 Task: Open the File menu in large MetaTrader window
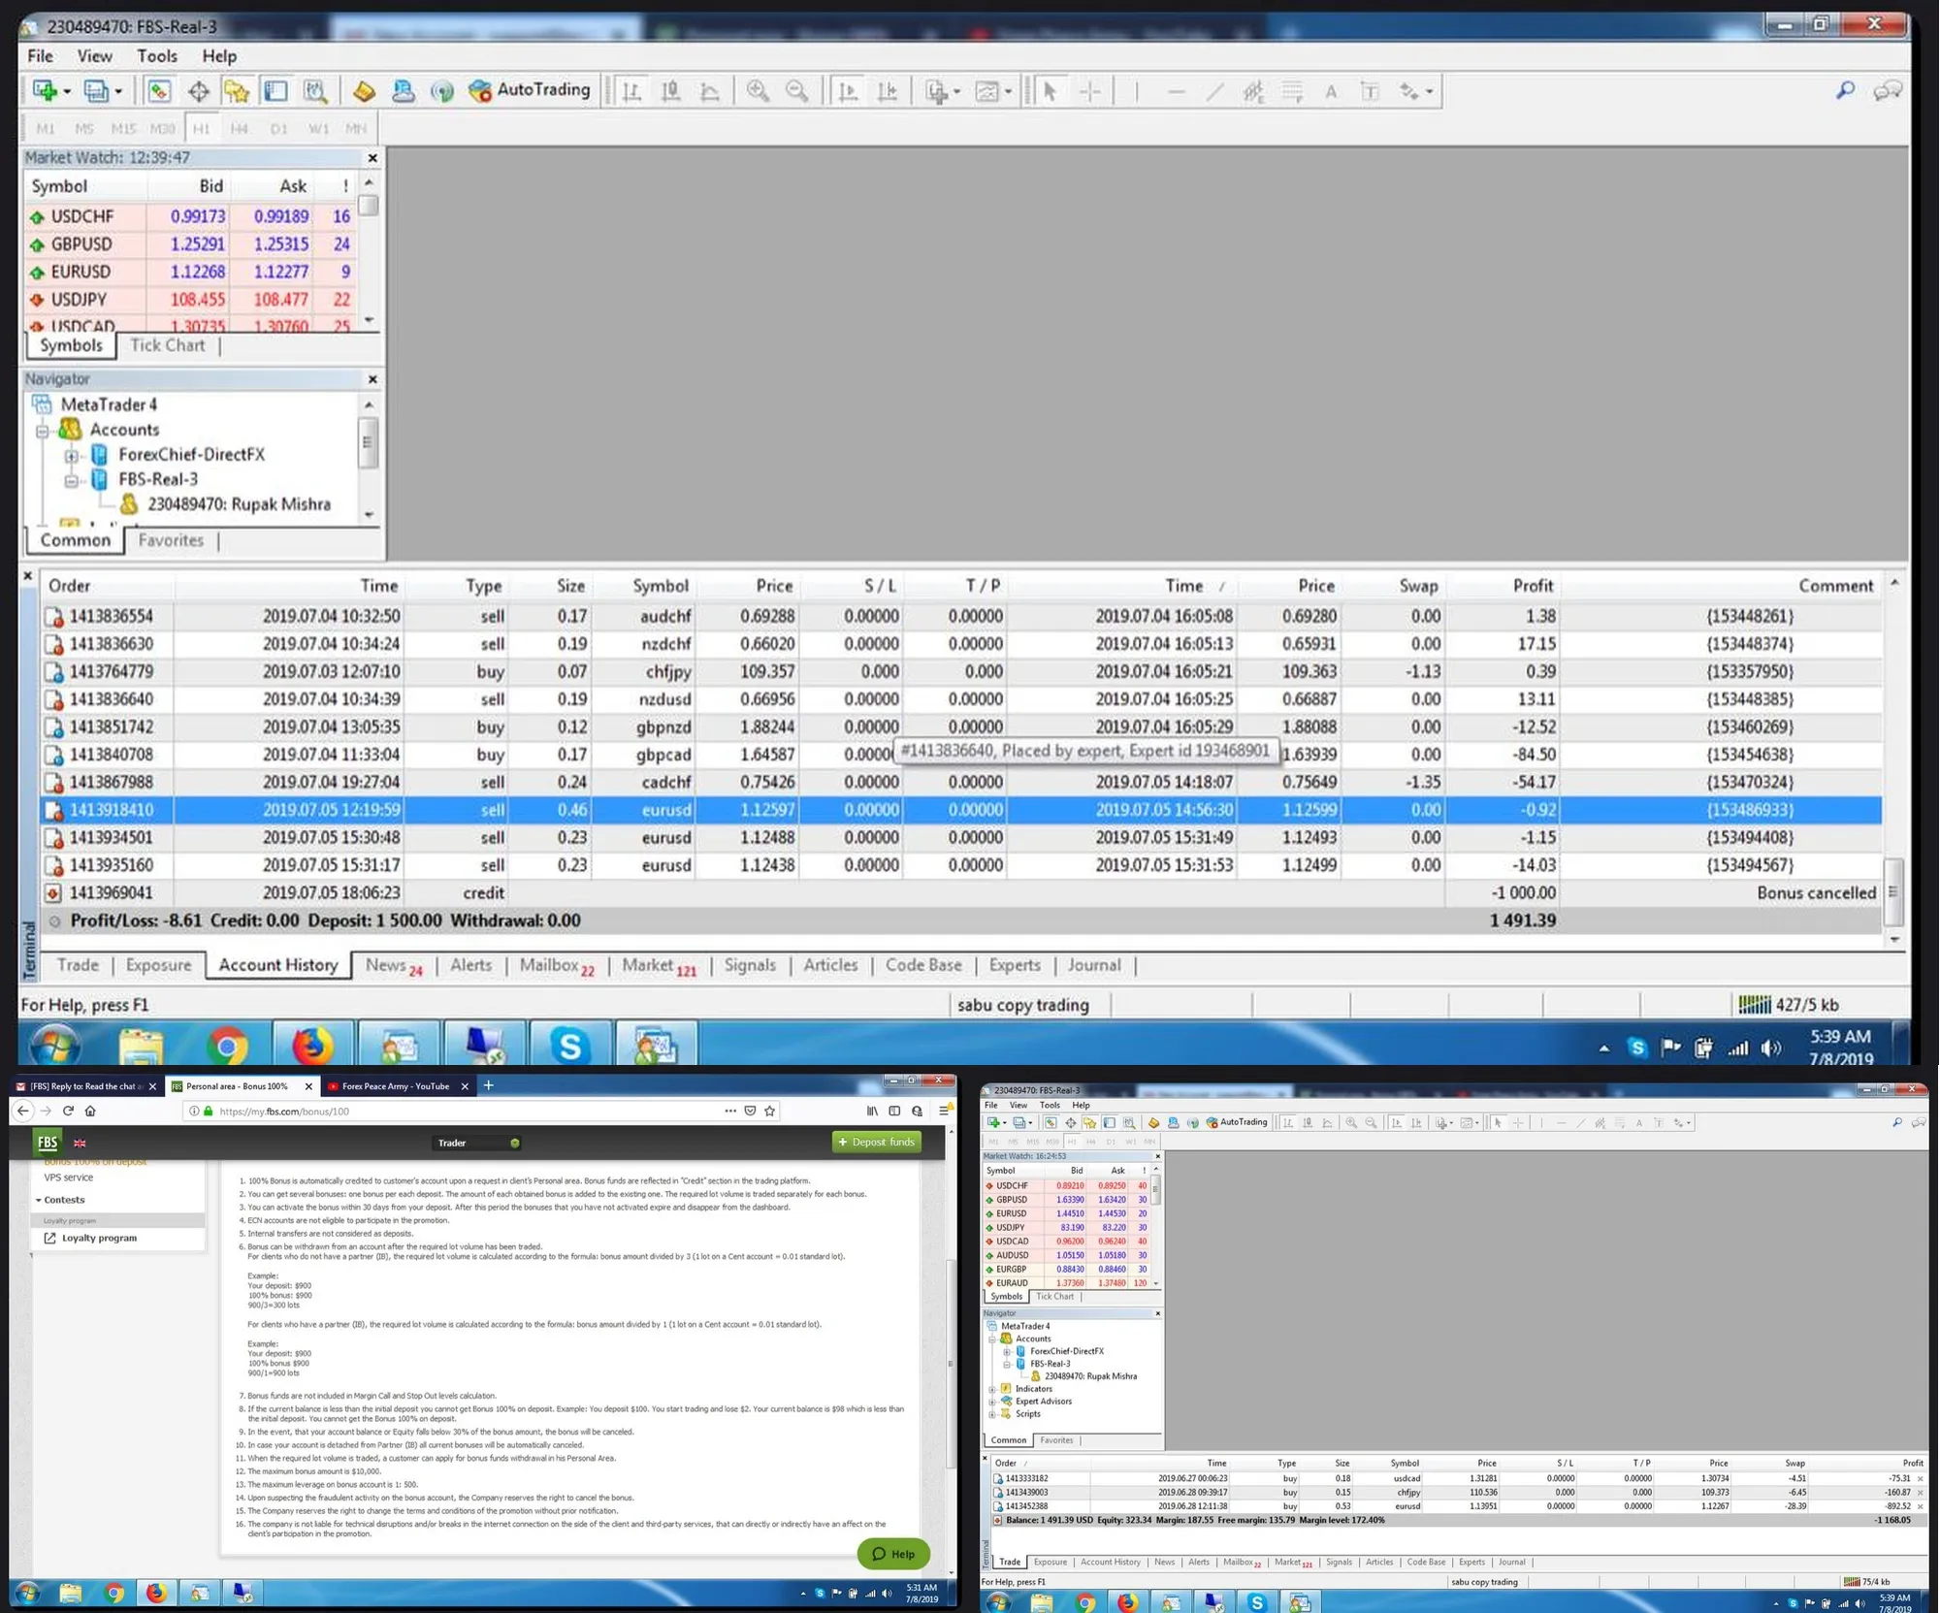coord(40,56)
